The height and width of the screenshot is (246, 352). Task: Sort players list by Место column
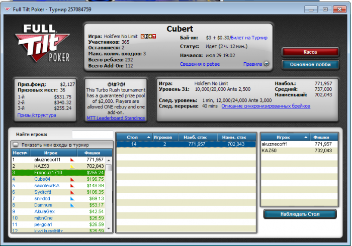click(21, 153)
